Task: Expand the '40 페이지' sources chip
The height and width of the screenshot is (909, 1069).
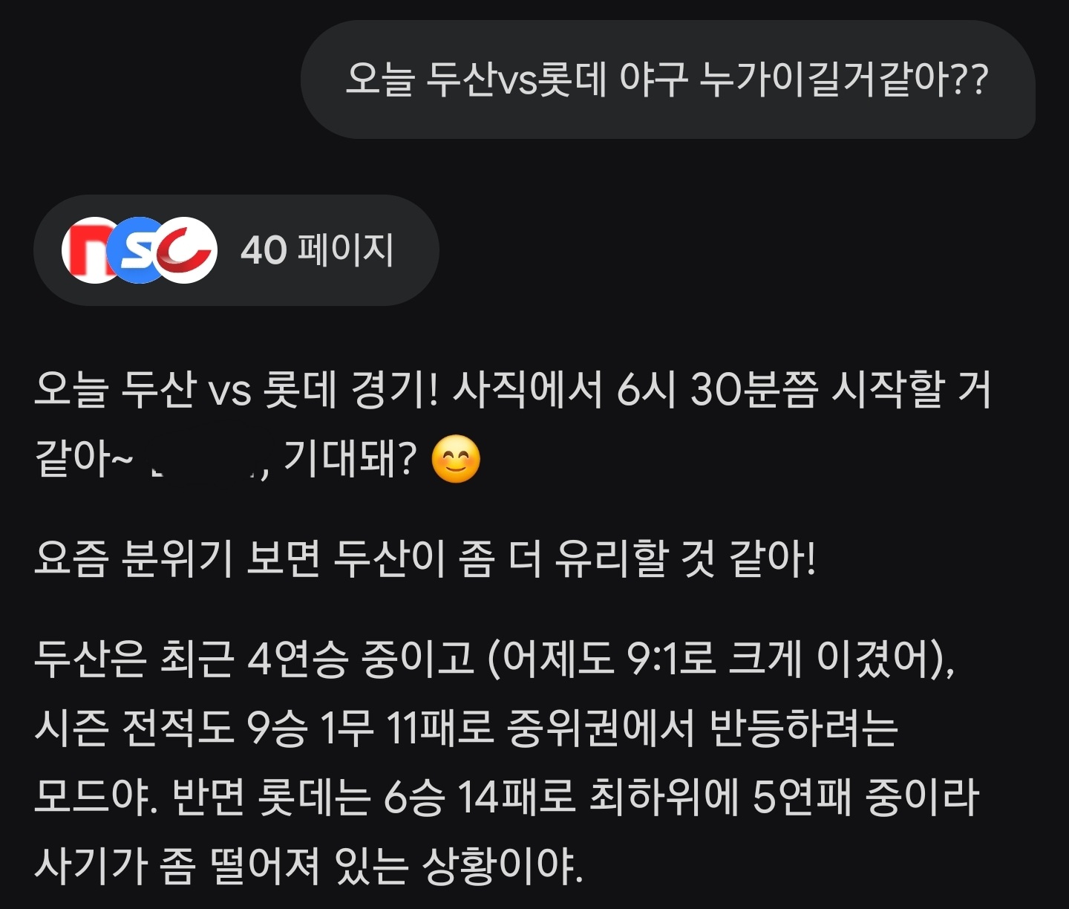Action: [236, 250]
